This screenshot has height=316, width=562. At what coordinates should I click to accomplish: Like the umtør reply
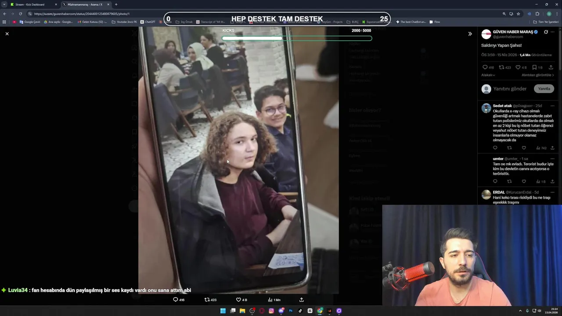tap(524, 181)
